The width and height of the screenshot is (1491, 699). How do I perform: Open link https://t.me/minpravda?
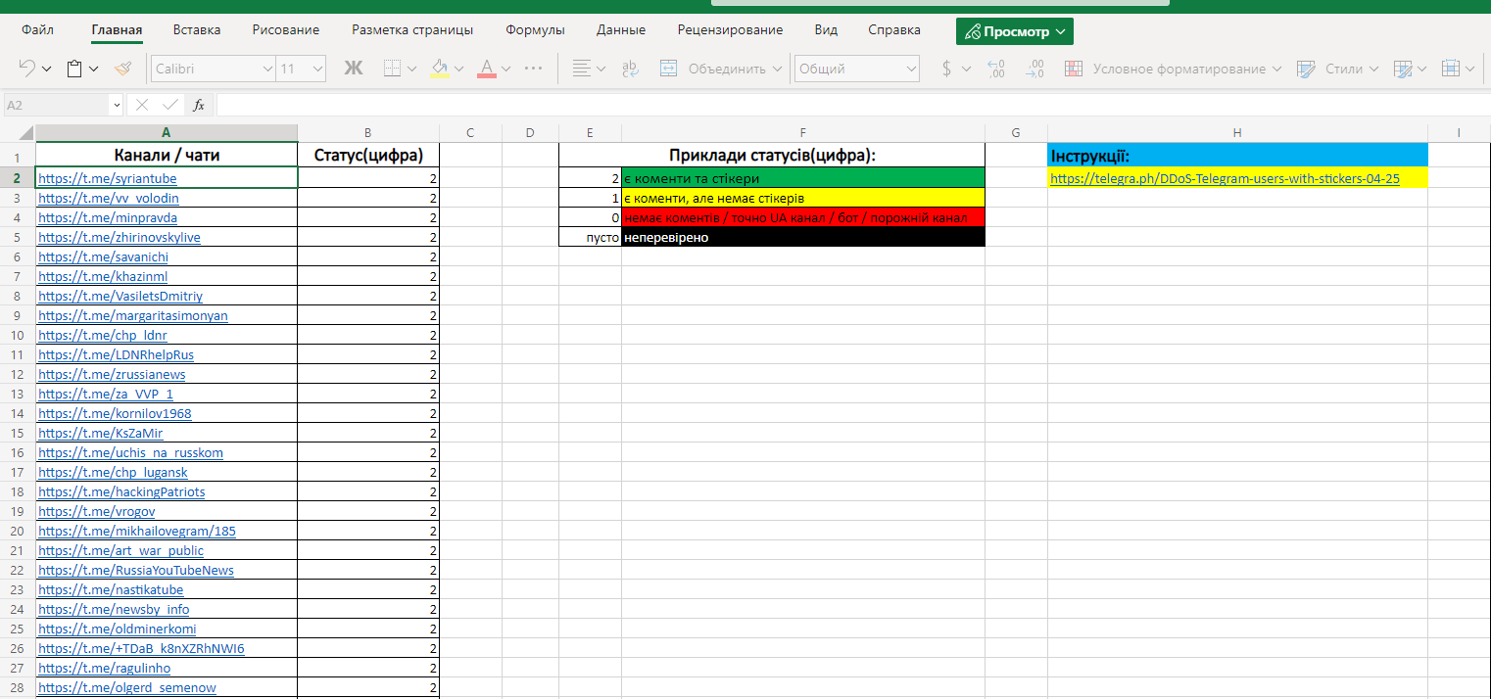click(108, 217)
